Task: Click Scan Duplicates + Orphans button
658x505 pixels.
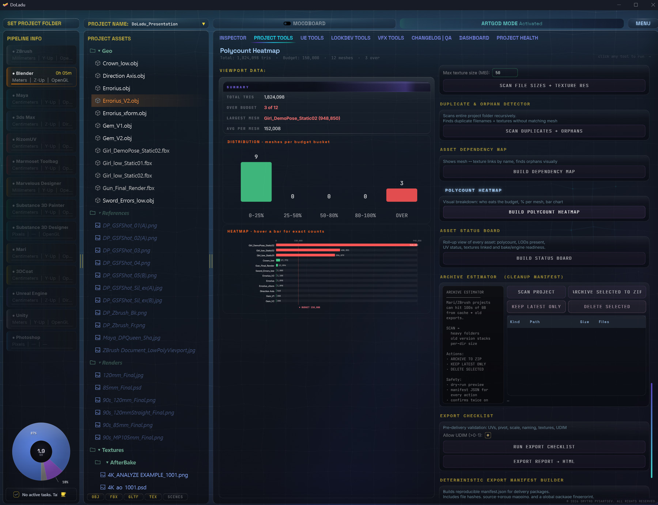Action: click(x=544, y=131)
